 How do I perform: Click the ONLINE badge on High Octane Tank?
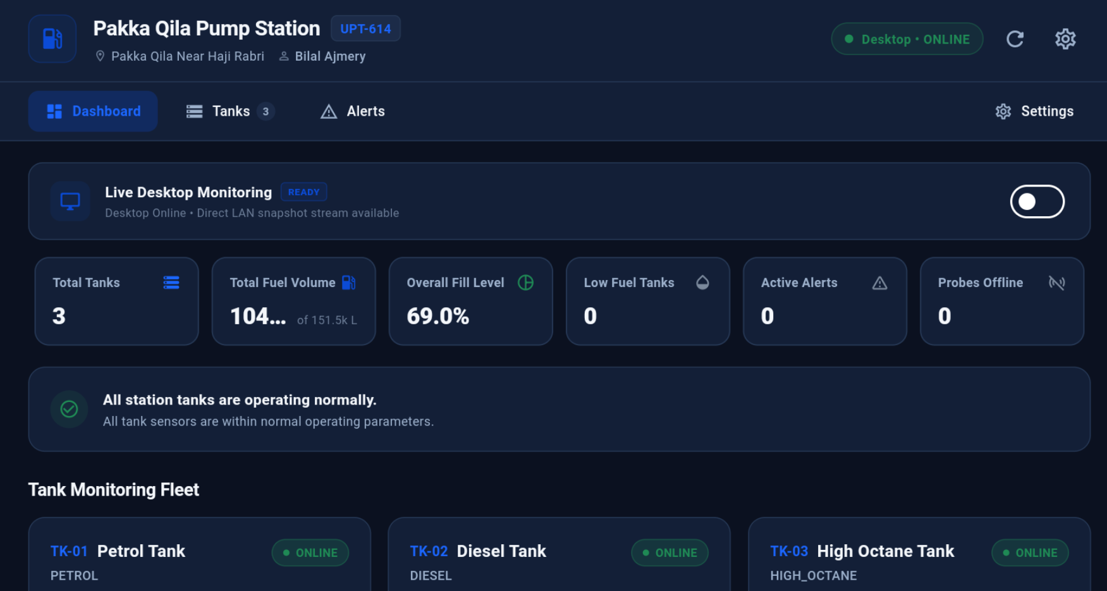tap(1030, 552)
